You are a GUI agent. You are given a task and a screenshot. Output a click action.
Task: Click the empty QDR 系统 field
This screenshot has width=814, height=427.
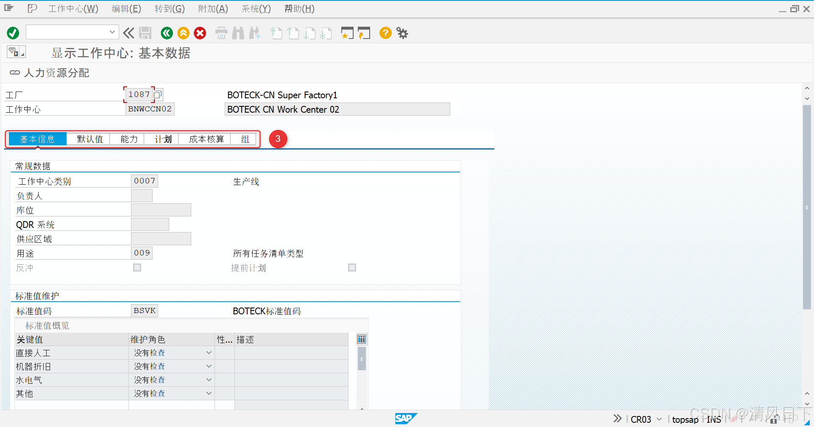click(x=150, y=224)
